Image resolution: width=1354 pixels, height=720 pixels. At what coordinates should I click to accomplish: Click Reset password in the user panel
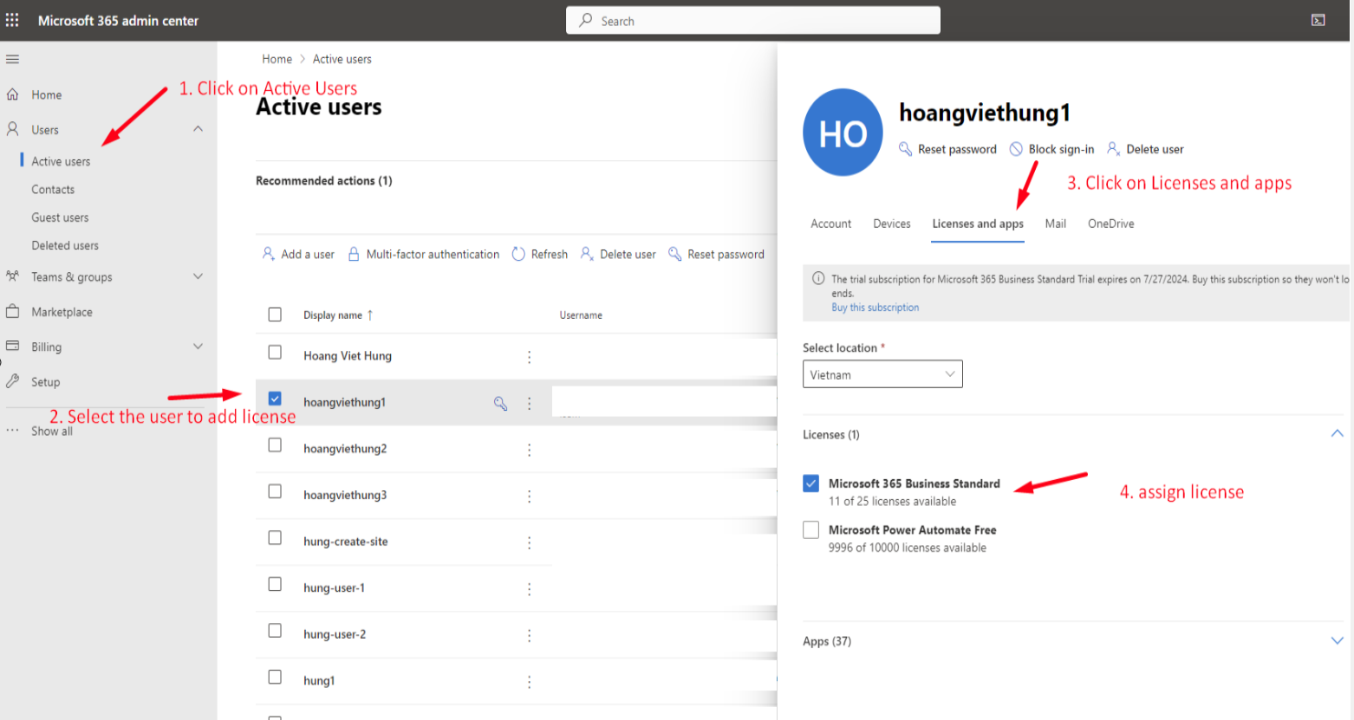(x=947, y=149)
